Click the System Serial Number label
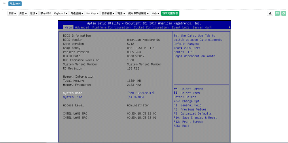The image size is (288, 143). 80,64
